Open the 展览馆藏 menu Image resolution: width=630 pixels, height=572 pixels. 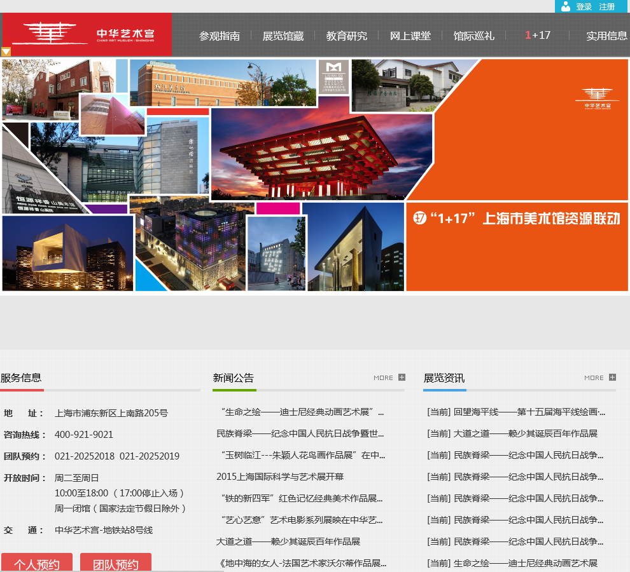283,36
